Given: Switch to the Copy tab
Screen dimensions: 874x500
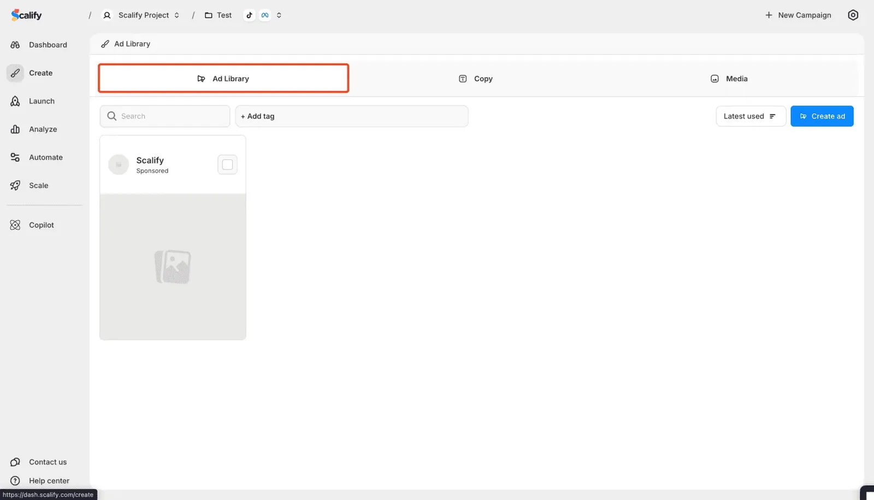Looking at the screenshot, I should click(x=475, y=78).
